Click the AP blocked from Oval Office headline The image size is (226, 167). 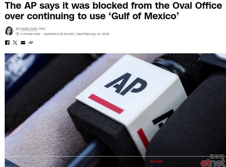click(113, 11)
